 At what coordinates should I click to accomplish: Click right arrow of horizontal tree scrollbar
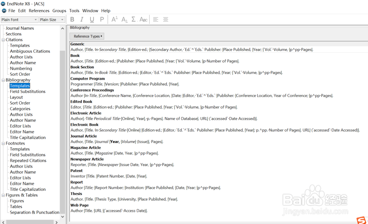[57, 222]
